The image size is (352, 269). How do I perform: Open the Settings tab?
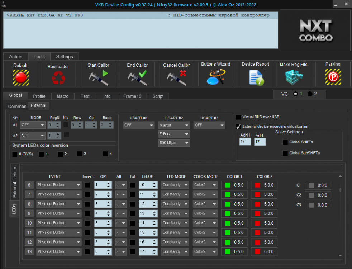point(65,57)
